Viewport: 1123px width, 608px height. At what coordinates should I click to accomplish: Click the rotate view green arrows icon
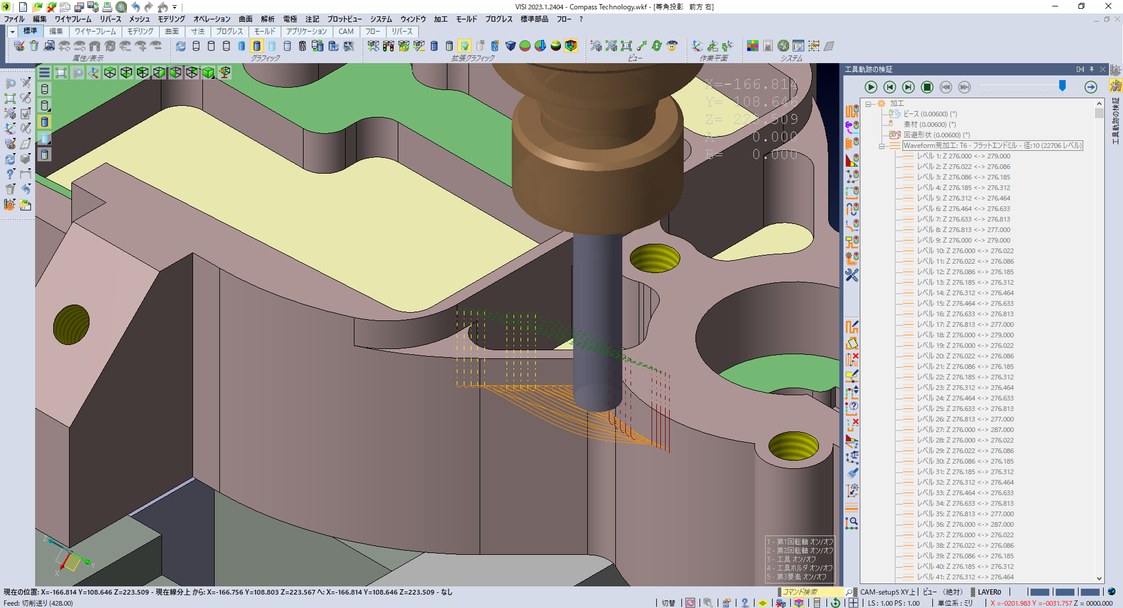657,46
